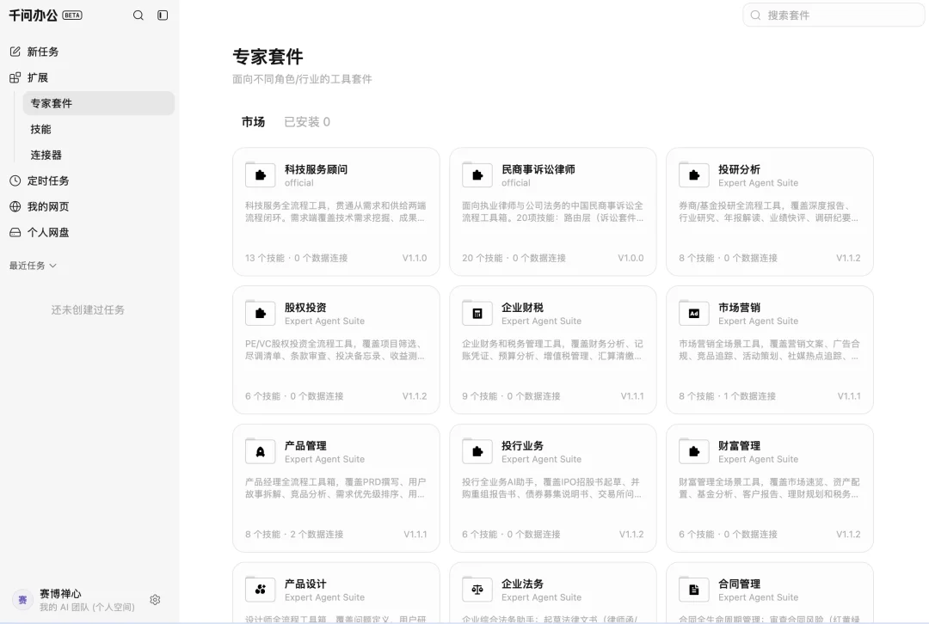The image size is (929, 624).
Task: Open settings via the gear icon
Action: pyautogui.click(x=155, y=600)
